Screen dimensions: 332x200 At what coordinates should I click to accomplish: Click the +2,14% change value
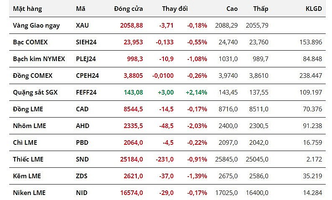click(x=196, y=92)
